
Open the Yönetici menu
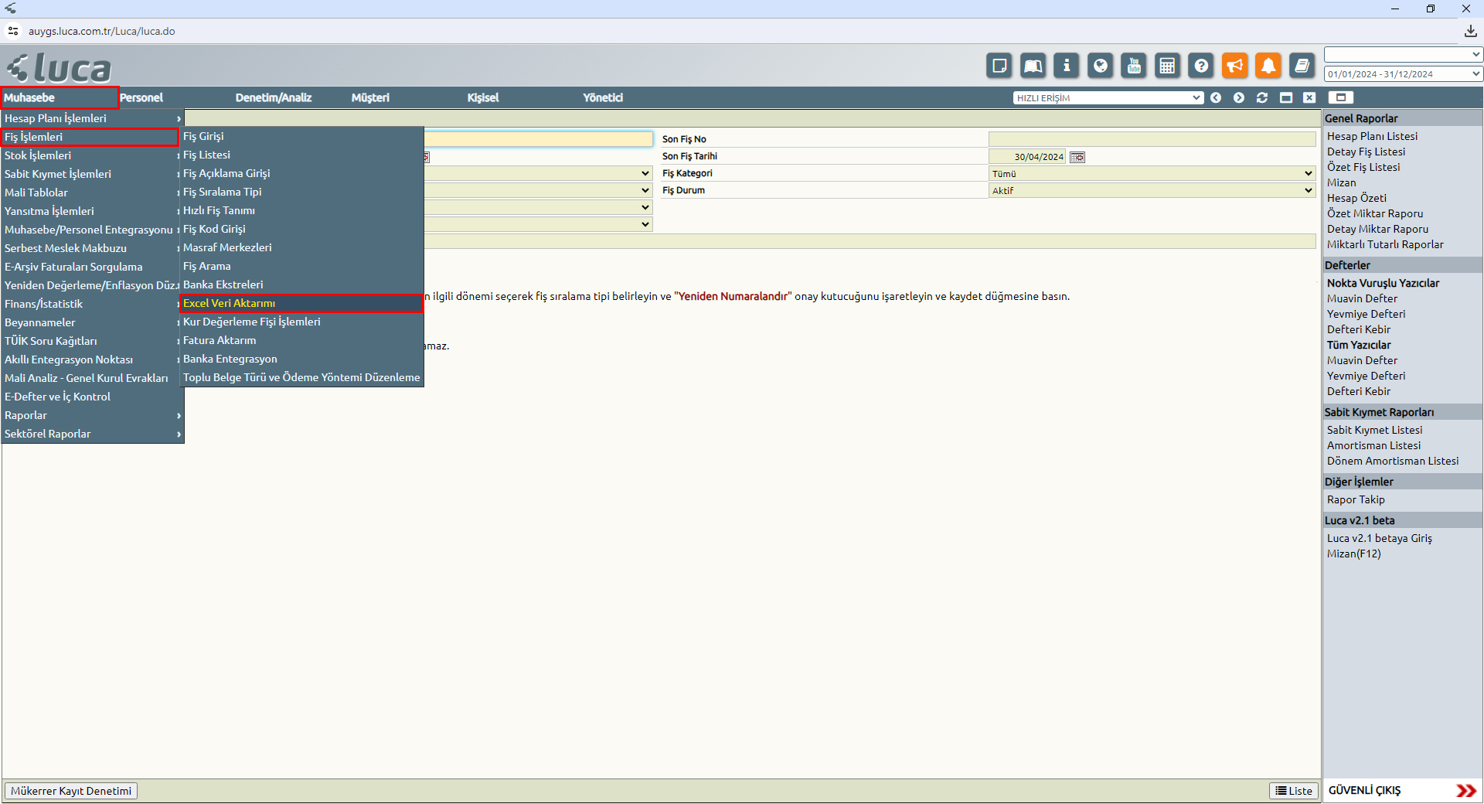[603, 97]
